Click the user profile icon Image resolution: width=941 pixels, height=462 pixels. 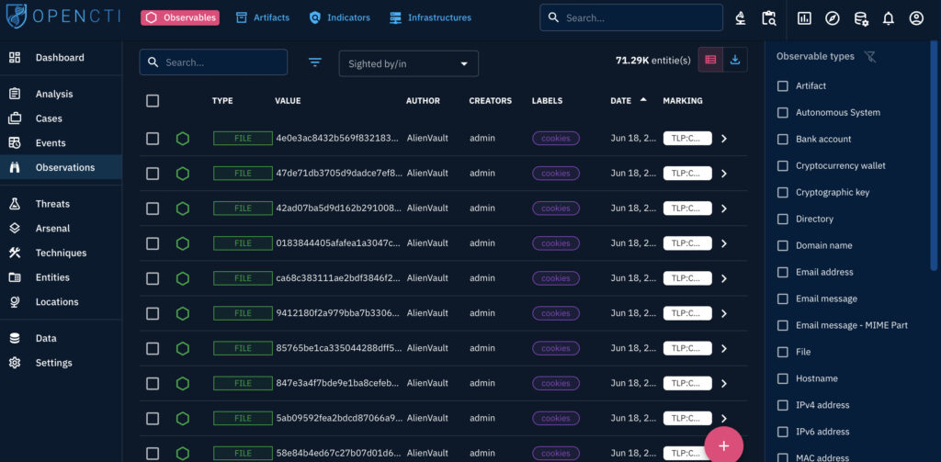pos(916,18)
